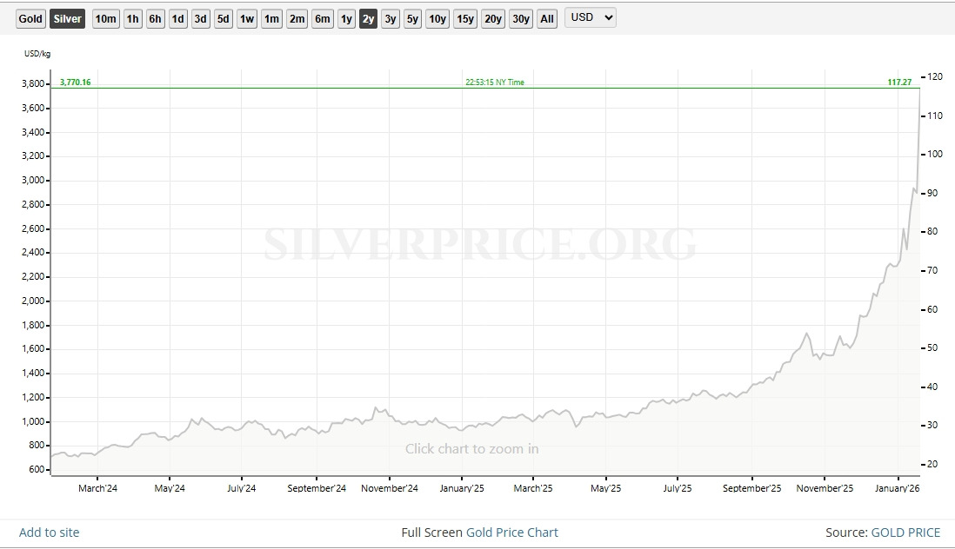Load the 10y silver chart
Viewport: 955px width, 549px height.
tap(437, 19)
